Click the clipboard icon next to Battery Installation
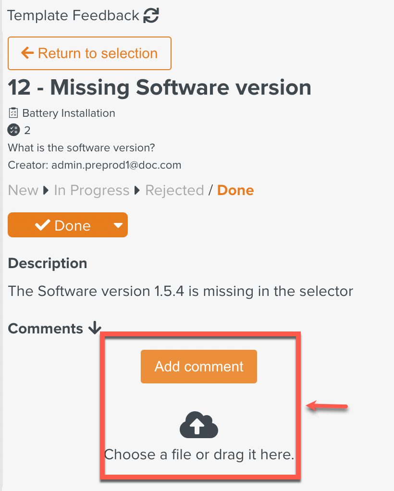The width and height of the screenshot is (394, 491). (13, 113)
